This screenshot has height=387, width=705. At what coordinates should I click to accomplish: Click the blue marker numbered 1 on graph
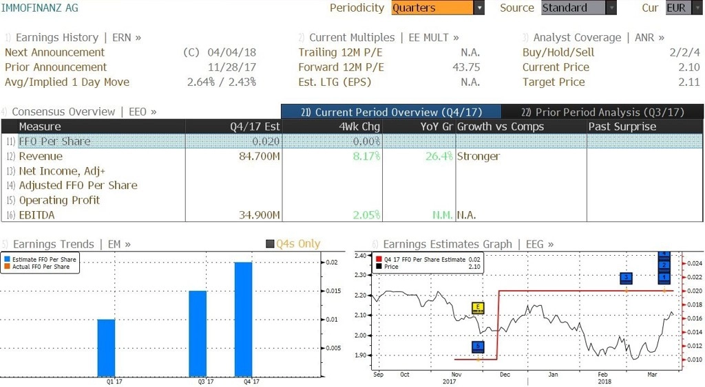tap(664, 278)
